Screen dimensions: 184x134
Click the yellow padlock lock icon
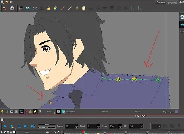click(x=49, y=8)
